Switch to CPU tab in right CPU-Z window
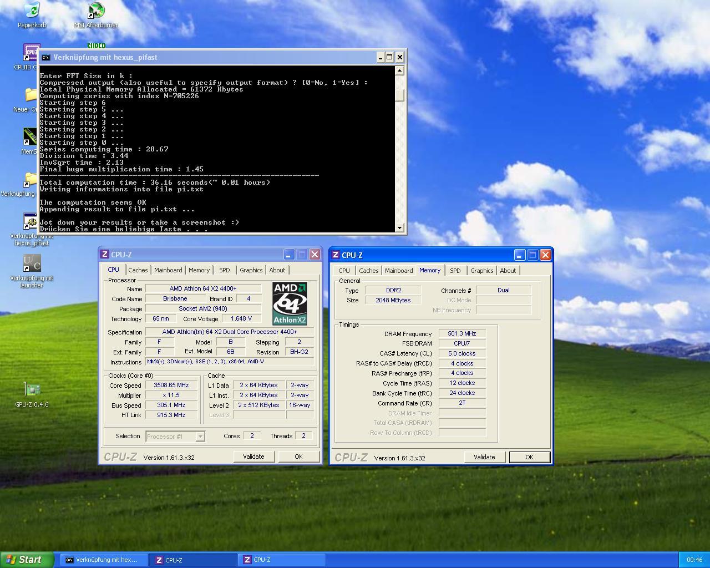This screenshot has height=568, width=710. click(x=344, y=271)
